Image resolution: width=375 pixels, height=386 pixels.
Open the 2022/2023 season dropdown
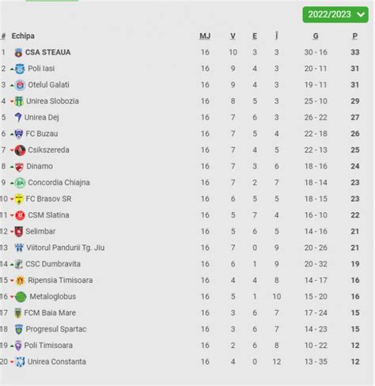point(335,14)
